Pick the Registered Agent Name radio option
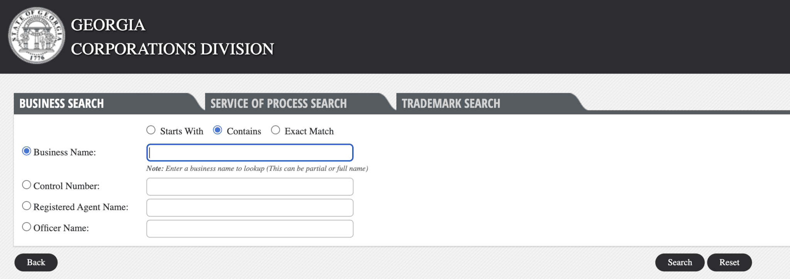 click(27, 206)
